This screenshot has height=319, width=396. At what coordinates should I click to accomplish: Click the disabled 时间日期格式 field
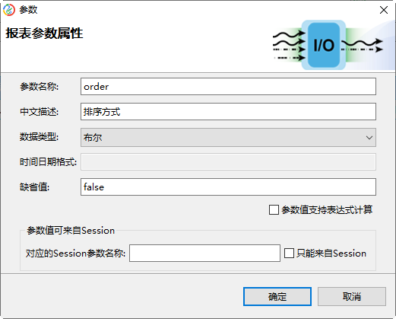click(x=228, y=161)
